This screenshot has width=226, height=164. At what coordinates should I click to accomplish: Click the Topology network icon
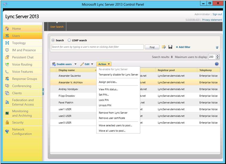7,43
